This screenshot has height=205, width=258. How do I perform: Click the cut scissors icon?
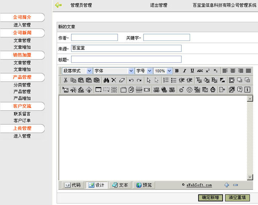pyautogui.click(x=65, y=80)
